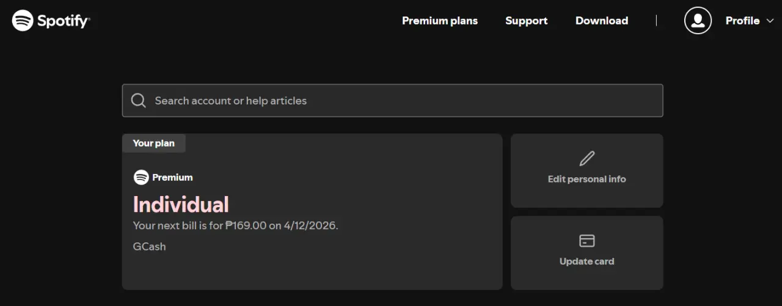This screenshot has height=306, width=782.
Task: Click the next bill ₱169.00 text
Action: tap(235, 225)
